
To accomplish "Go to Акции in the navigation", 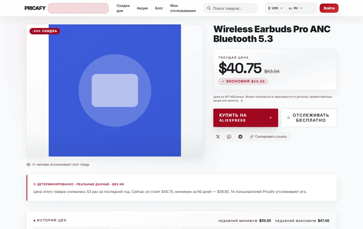I will (142, 8).
